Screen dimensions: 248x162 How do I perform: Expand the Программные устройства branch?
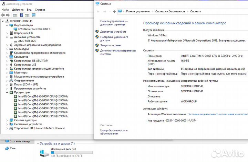7,89
